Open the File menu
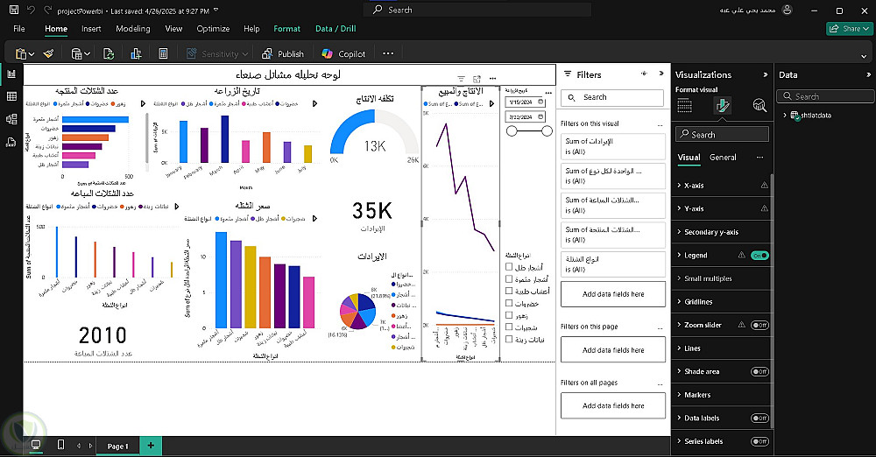The width and height of the screenshot is (876, 457). point(19,29)
